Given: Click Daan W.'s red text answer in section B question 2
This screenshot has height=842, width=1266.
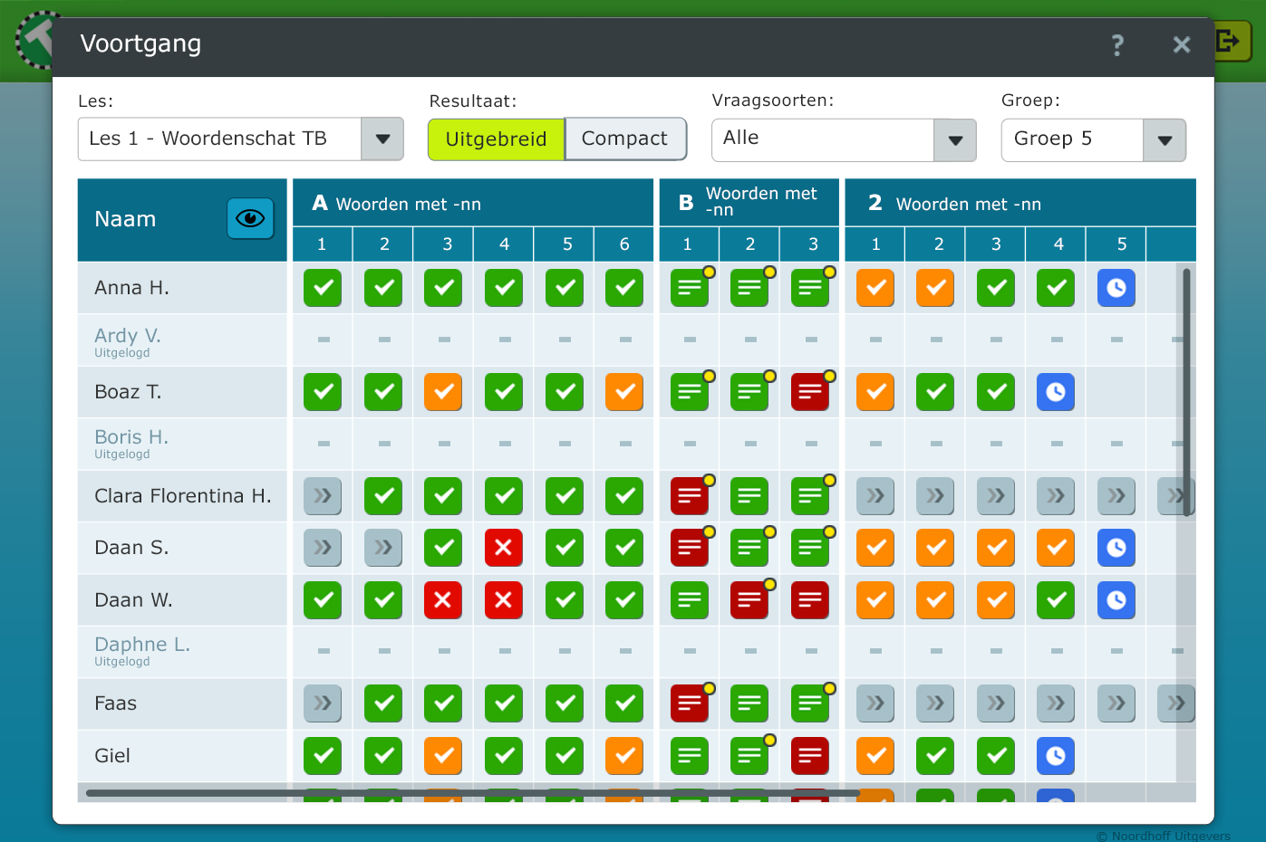Looking at the screenshot, I should point(749,600).
